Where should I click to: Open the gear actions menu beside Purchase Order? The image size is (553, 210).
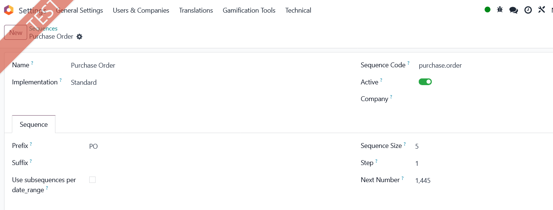click(x=79, y=36)
